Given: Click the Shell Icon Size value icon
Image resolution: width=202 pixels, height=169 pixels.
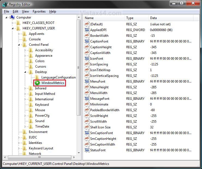Looking at the screenshot, I should (x=87, y=127).
